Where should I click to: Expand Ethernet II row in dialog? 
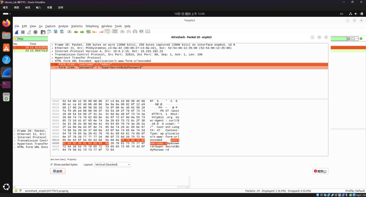pyautogui.click(x=52, y=48)
